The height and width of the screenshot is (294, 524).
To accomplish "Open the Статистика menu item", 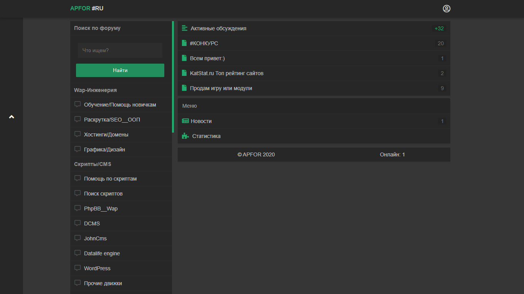I will (x=314, y=136).
